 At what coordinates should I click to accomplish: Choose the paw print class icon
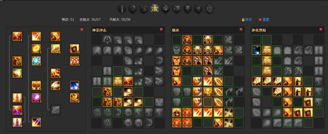tap(166, 9)
